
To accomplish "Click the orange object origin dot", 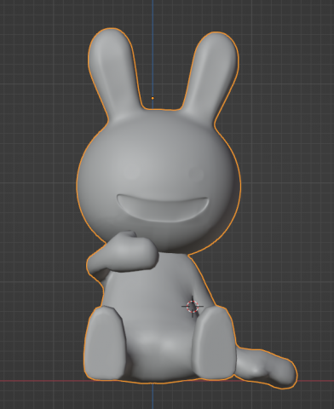I will tap(153, 98).
